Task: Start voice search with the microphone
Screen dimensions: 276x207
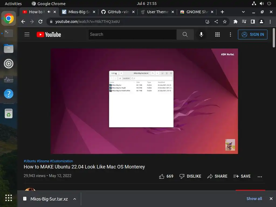Action: click(201, 34)
